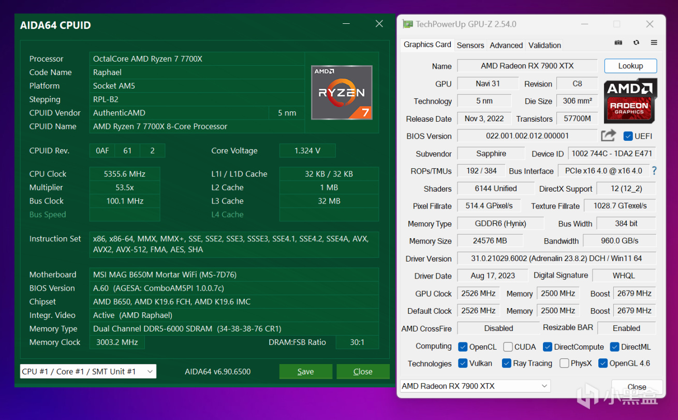Toggle the Vulkan checkbox

[x=462, y=363]
